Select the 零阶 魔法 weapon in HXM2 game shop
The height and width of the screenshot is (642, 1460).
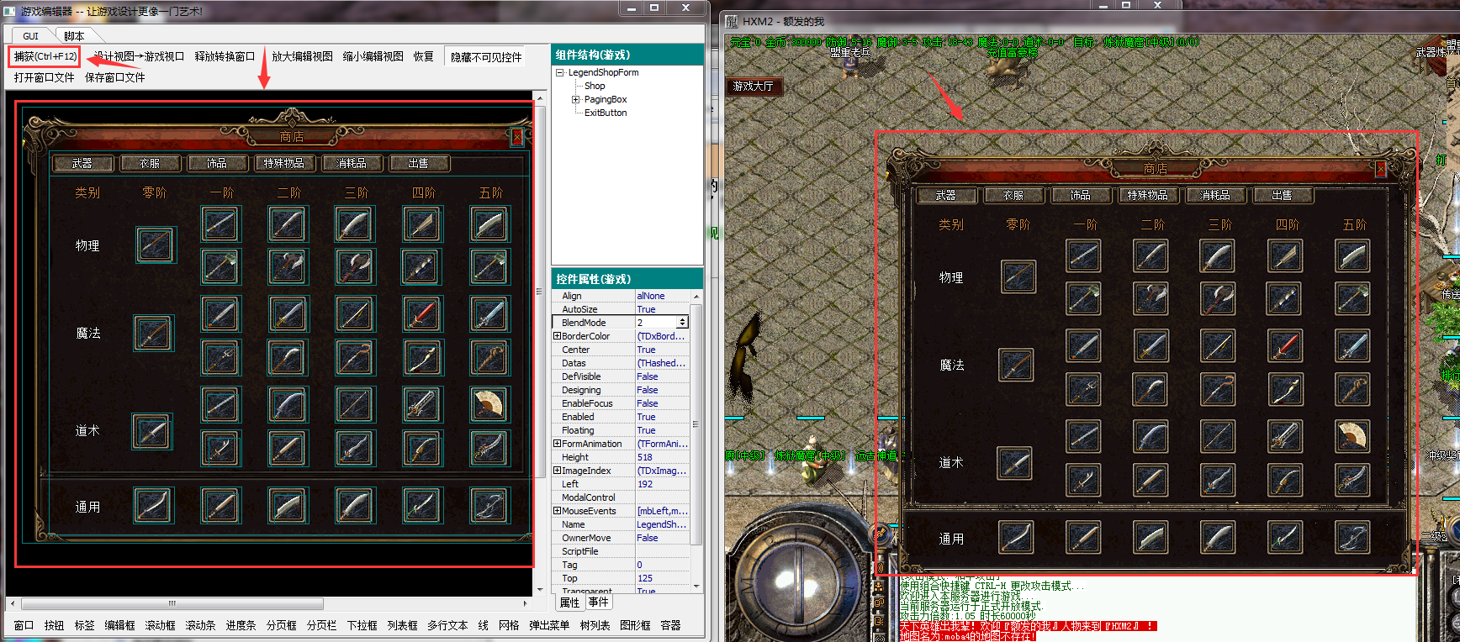click(x=1017, y=365)
